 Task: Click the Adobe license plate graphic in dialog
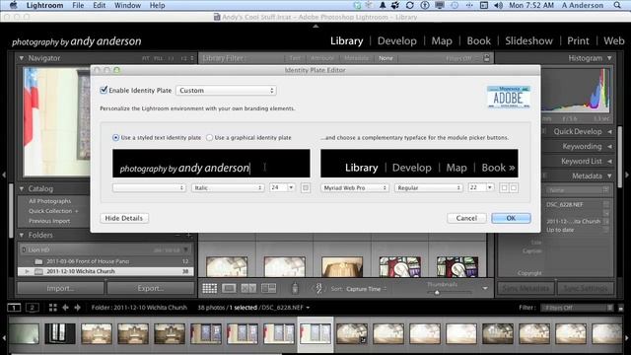coord(509,97)
